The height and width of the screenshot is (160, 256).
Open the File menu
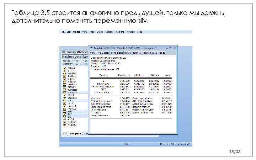[63, 32]
